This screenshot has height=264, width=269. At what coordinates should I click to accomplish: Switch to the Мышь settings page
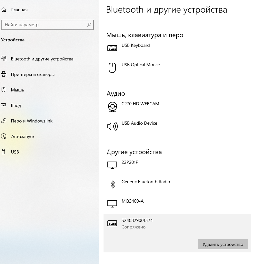[17, 90]
